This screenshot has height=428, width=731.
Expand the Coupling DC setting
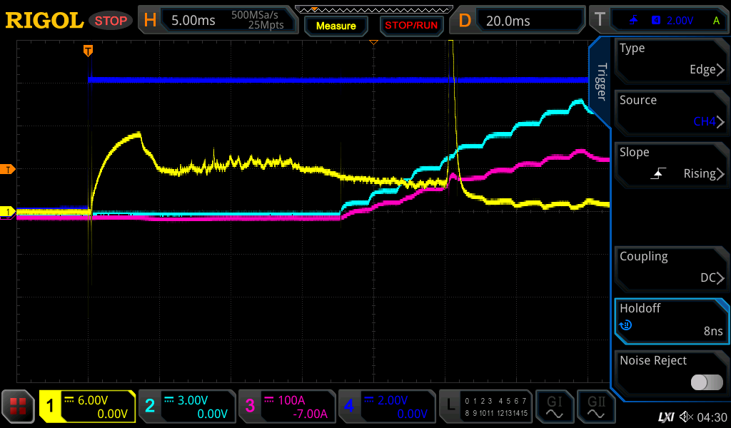[671, 268]
